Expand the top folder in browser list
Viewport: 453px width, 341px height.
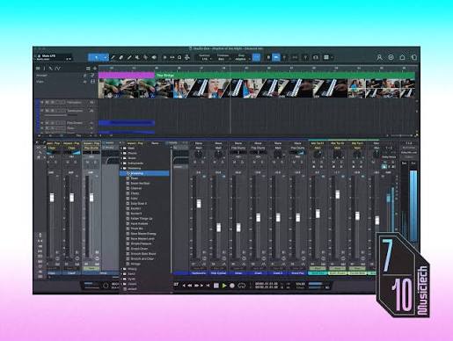122,149
